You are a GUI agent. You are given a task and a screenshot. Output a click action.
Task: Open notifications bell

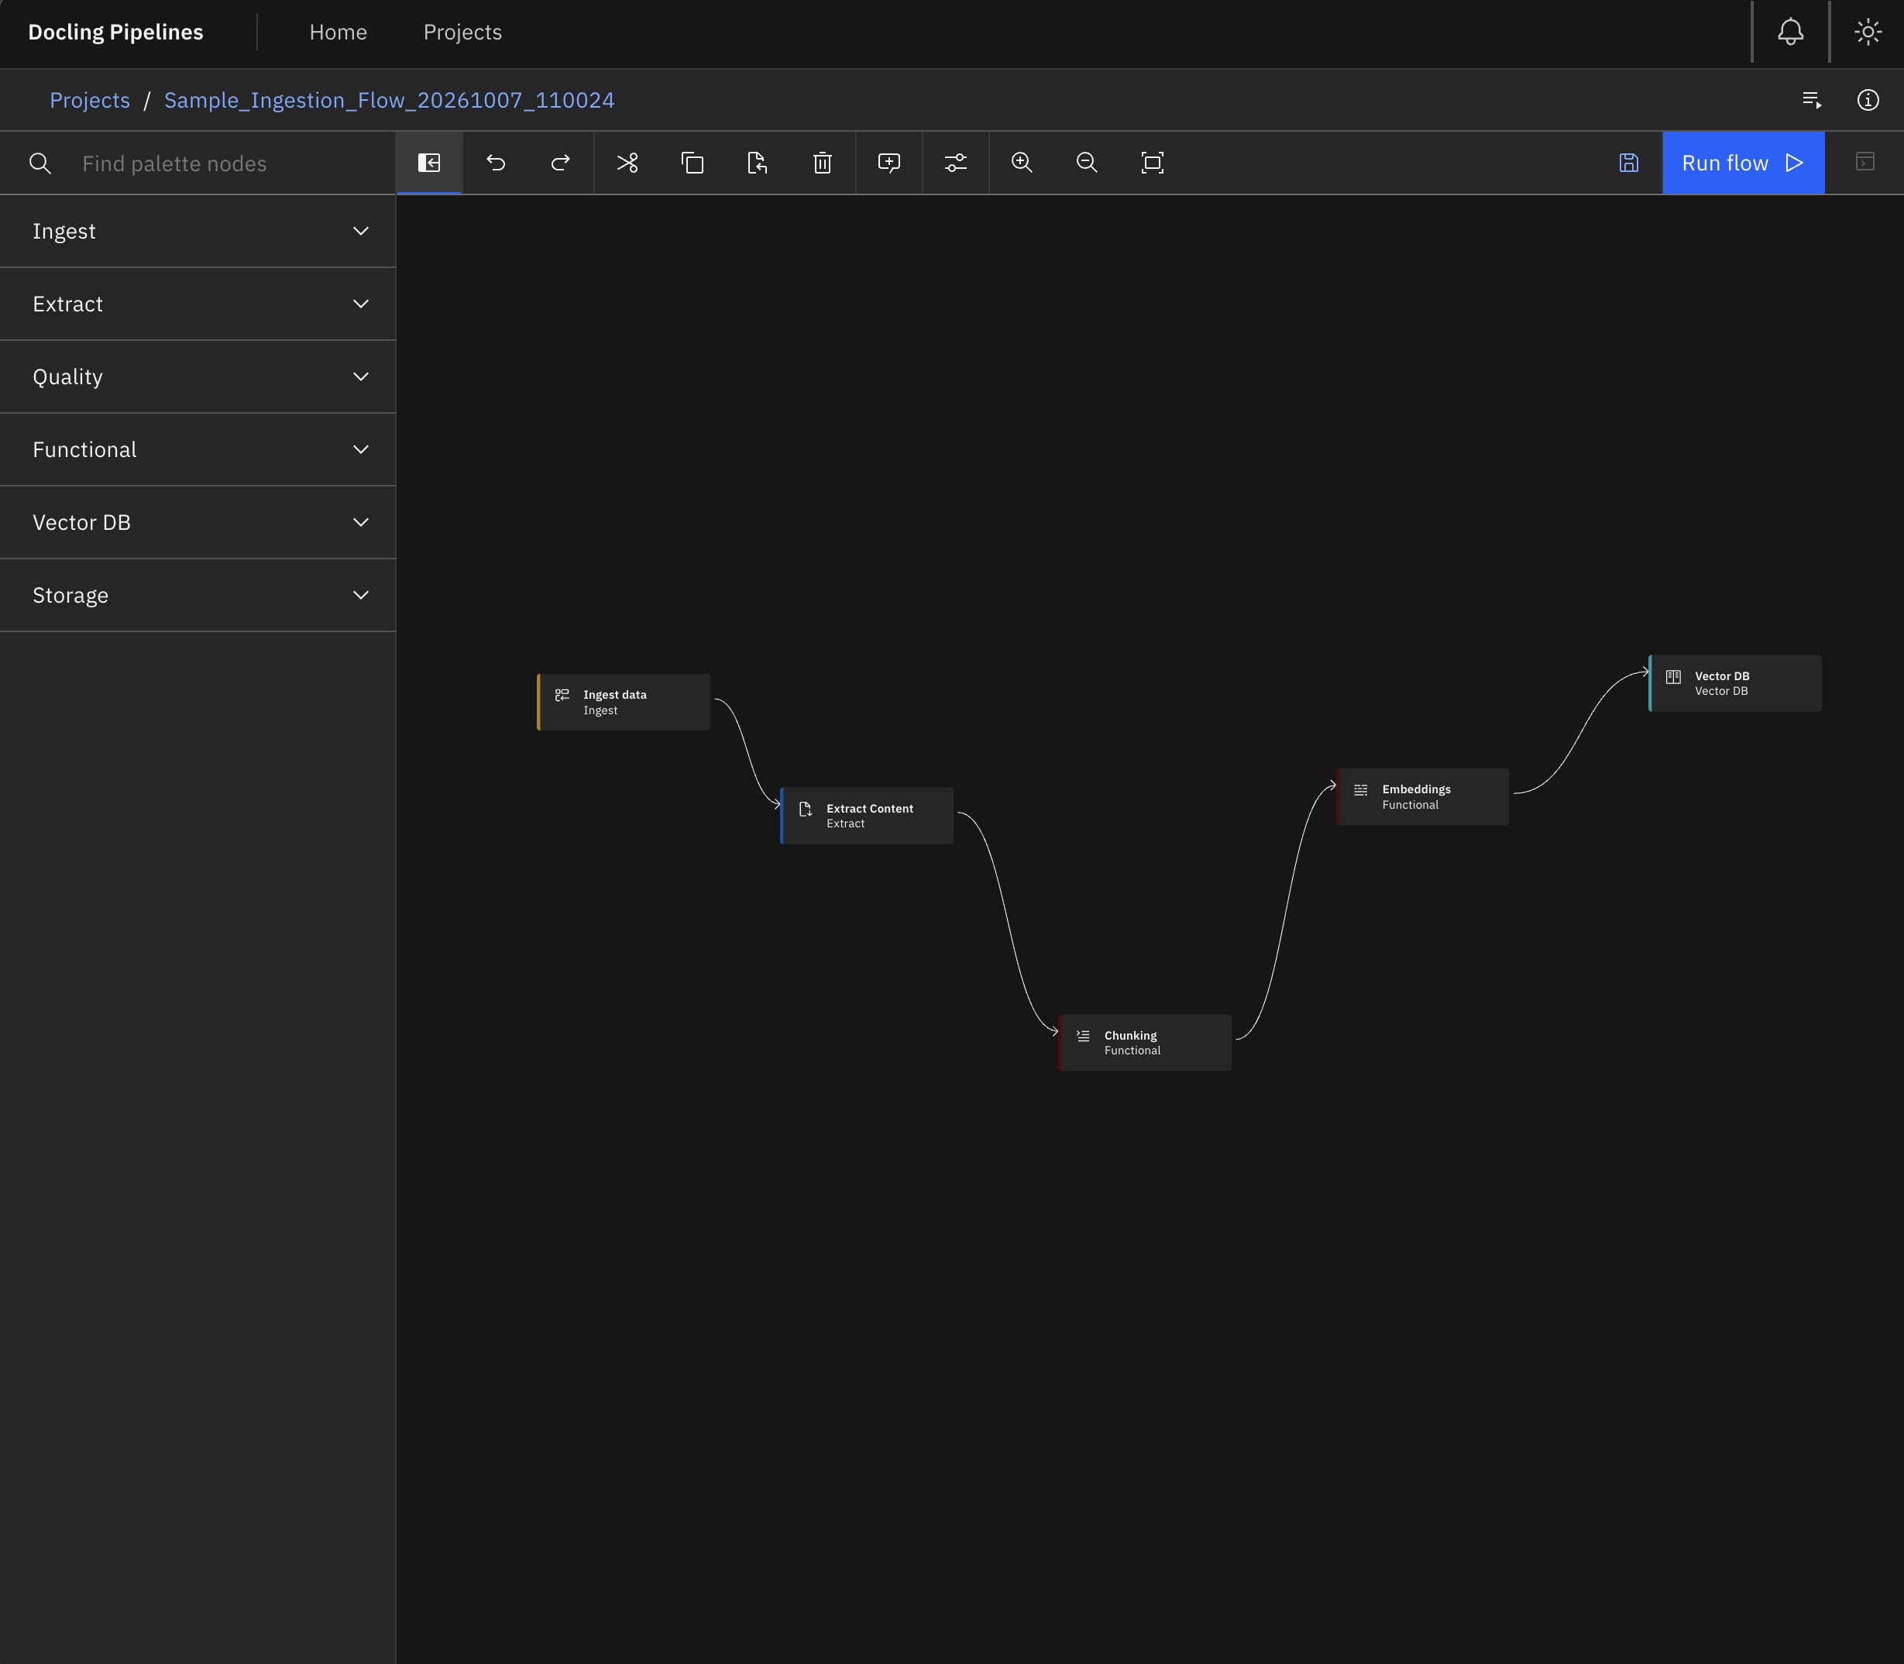(1791, 32)
